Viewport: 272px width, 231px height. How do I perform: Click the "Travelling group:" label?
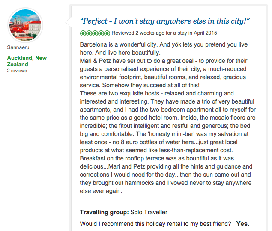click(x=104, y=212)
